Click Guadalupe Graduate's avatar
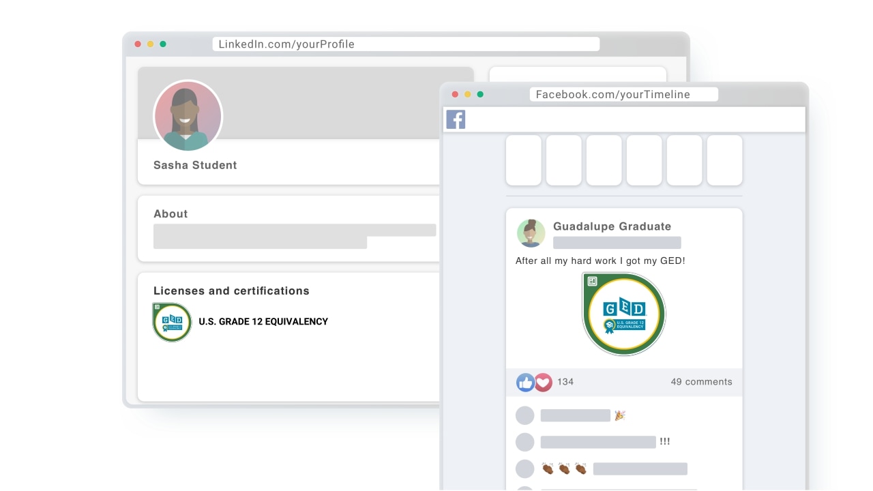Viewport: 873px width, 491px height. click(531, 233)
